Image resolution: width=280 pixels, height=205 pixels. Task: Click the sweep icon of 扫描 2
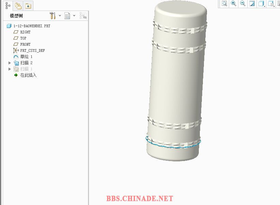coord(16,63)
